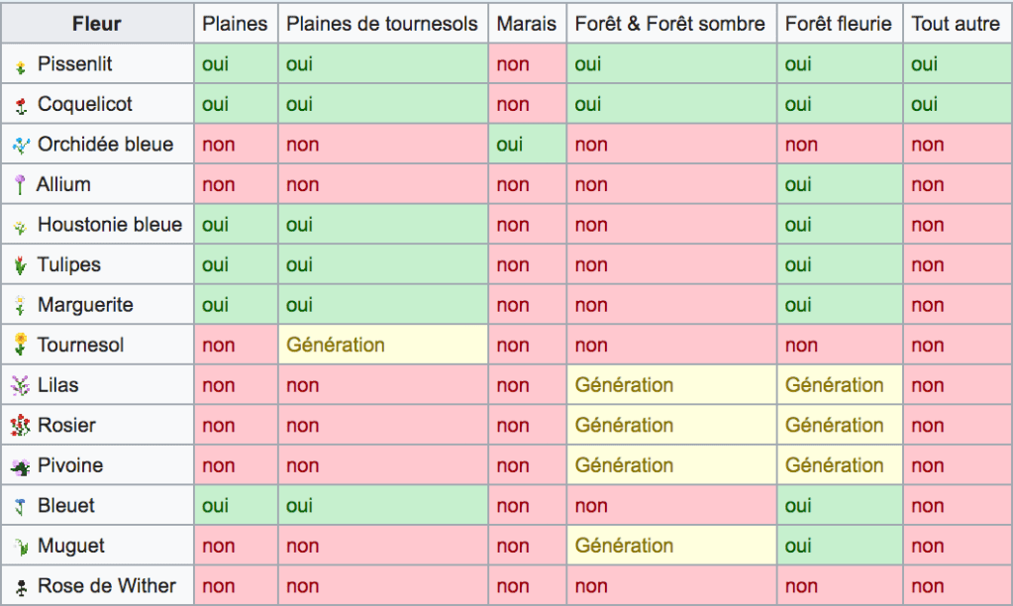
Task: Select the Fleur column header
Action: click(x=97, y=24)
